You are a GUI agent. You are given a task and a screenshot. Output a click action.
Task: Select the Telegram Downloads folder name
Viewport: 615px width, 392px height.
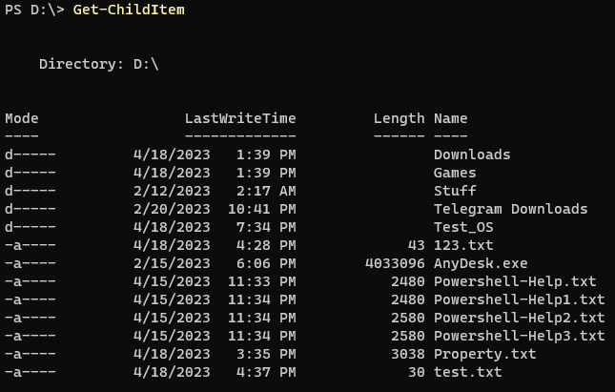click(x=511, y=209)
